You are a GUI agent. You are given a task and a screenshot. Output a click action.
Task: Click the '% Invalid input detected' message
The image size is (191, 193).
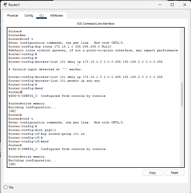click(45, 69)
